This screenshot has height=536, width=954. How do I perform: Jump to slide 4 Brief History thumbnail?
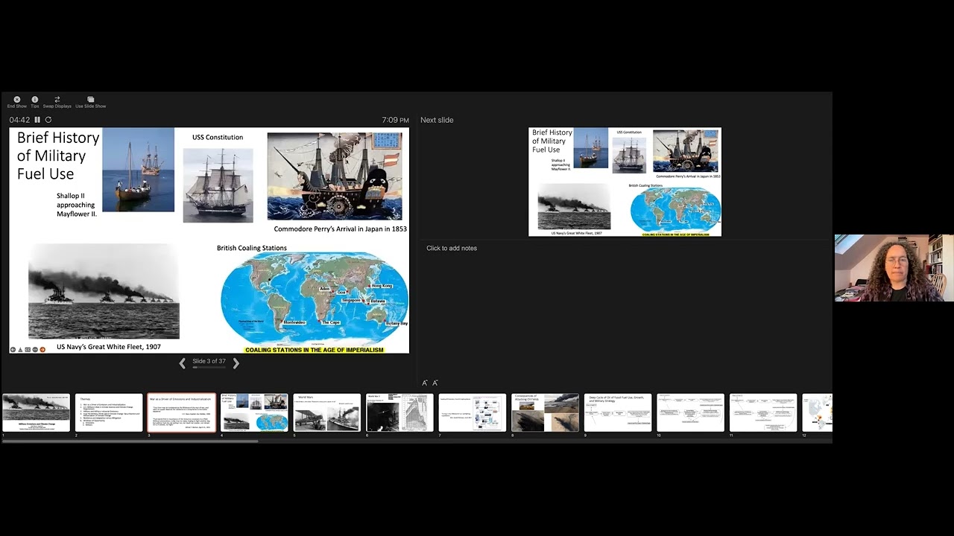pyautogui.click(x=254, y=412)
